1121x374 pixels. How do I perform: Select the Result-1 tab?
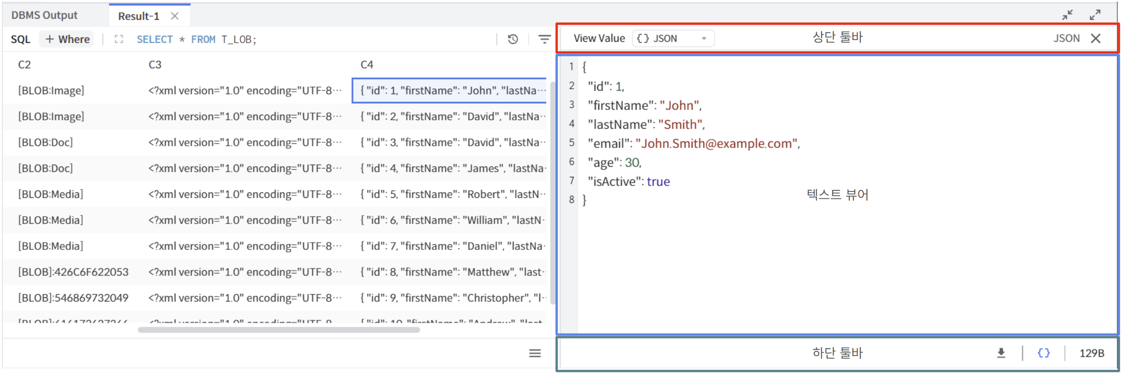click(x=139, y=16)
